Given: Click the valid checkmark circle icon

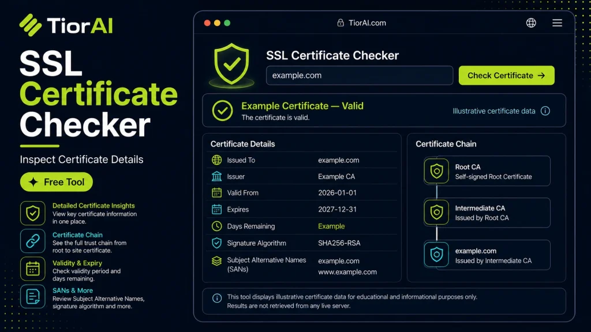Looking at the screenshot, I should point(222,111).
